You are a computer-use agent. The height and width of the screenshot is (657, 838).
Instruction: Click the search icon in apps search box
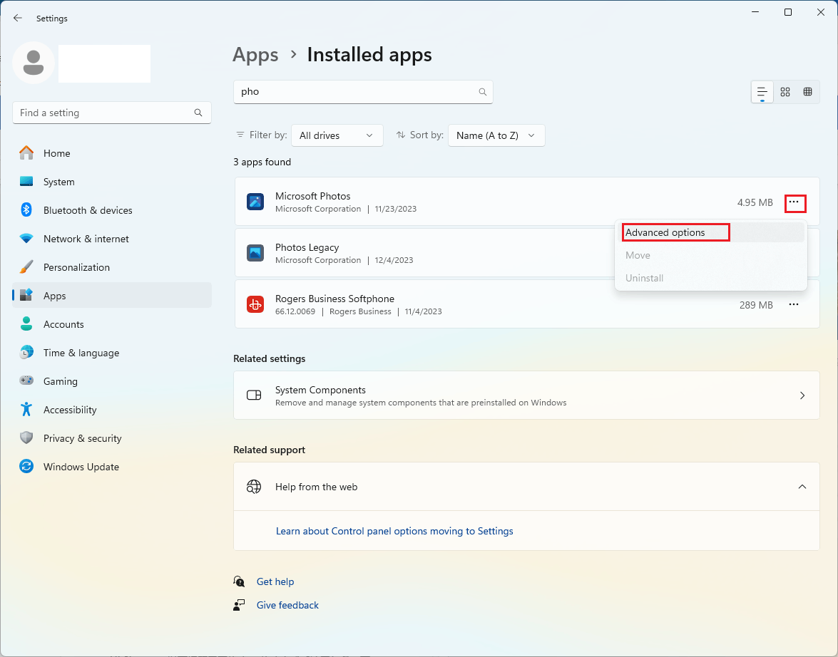(482, 92)
